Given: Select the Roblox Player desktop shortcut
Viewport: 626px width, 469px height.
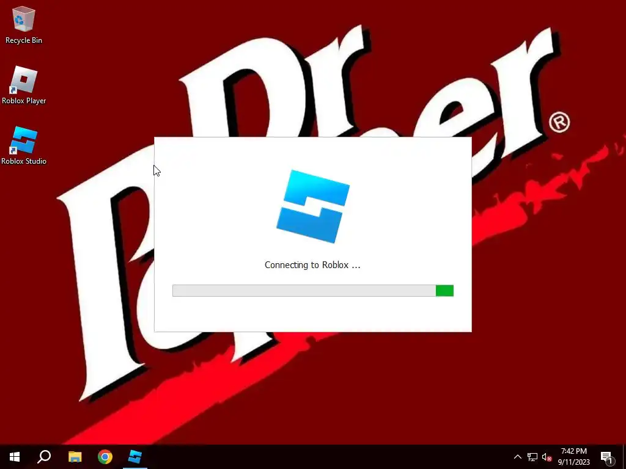Looking at the screenshot, I should [x=24, y=85].
